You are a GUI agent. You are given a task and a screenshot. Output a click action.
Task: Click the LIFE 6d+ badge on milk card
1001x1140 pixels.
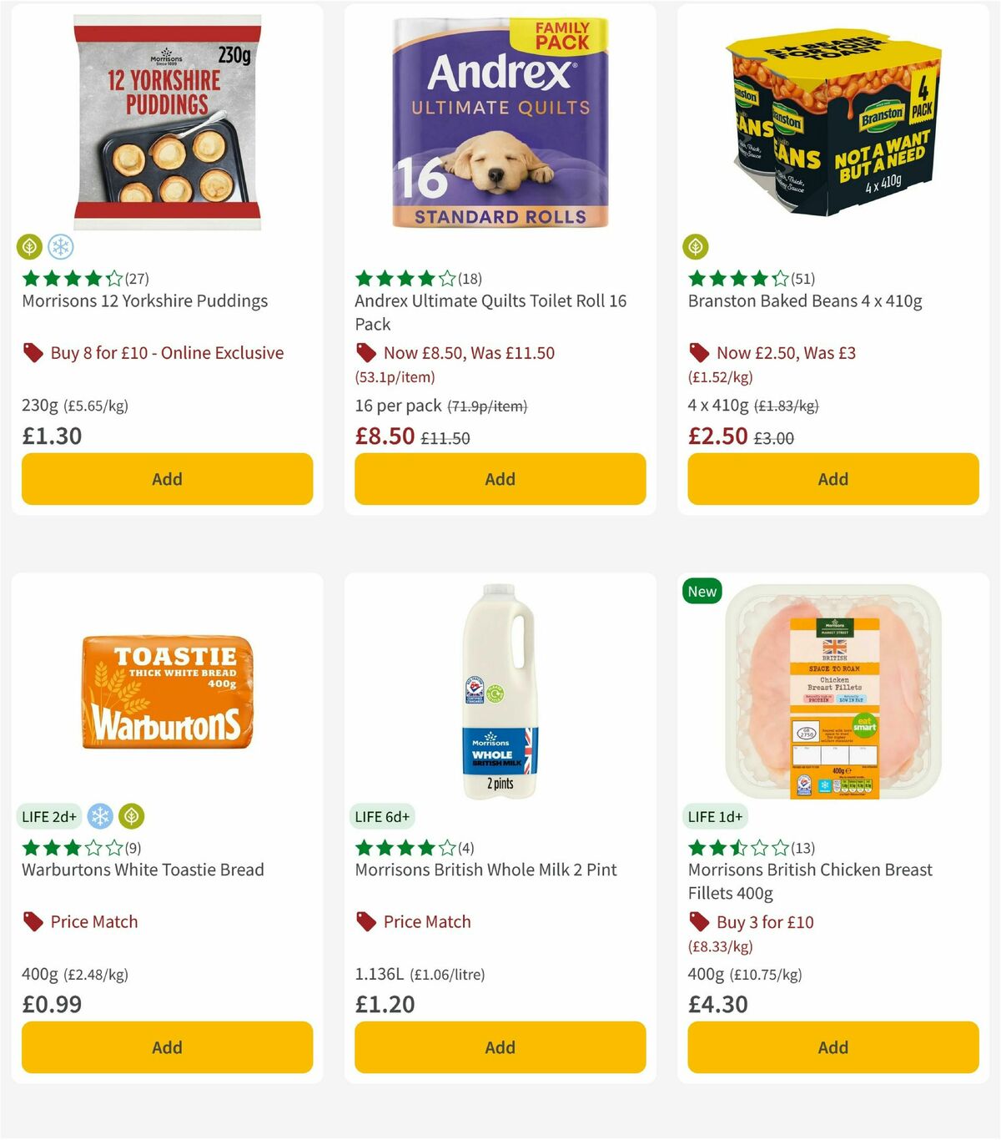coord(382,816)
